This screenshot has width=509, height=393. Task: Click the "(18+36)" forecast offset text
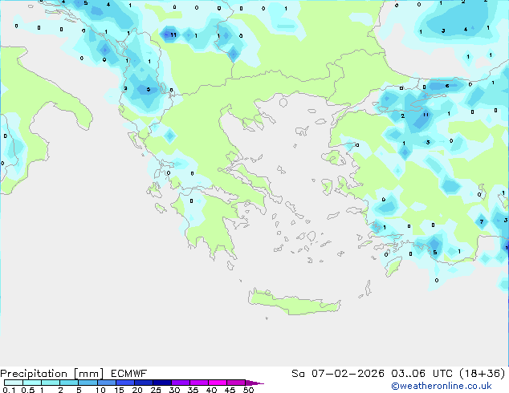click(483, 374)
